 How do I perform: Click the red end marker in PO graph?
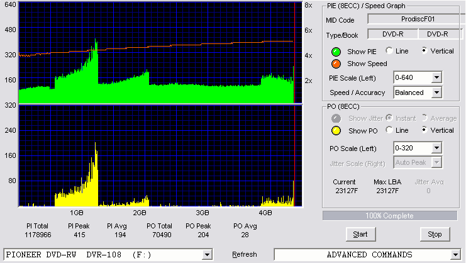[294, 155]
